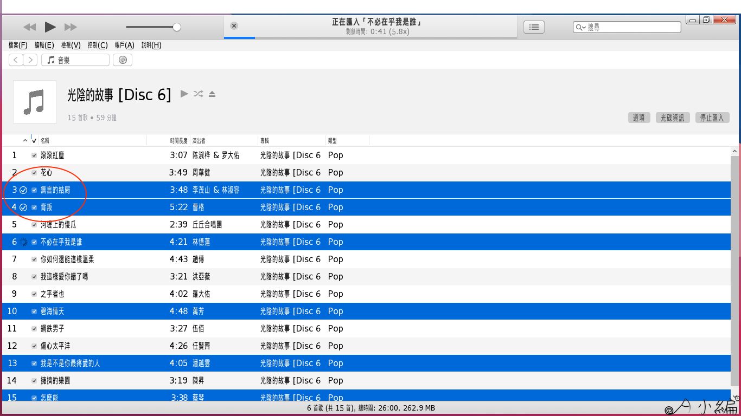Cancel the import with the X icon
Image resolution: width=741 pixels, height=416 pixels.
[234, 25]
